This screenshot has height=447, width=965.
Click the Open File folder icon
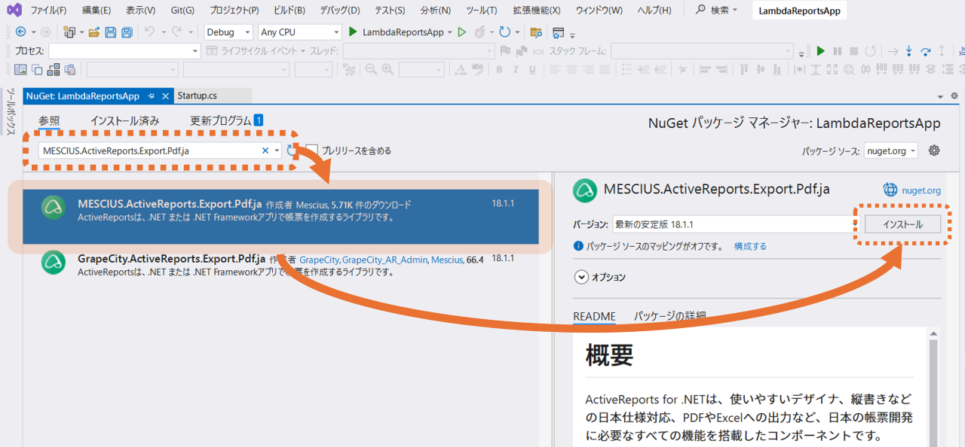(x=94, y=32)
